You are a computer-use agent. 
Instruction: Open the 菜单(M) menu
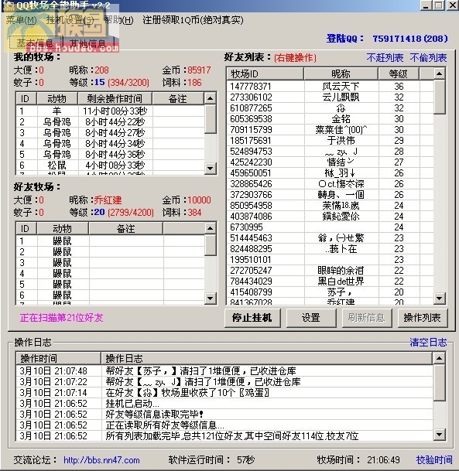(21, 20)
